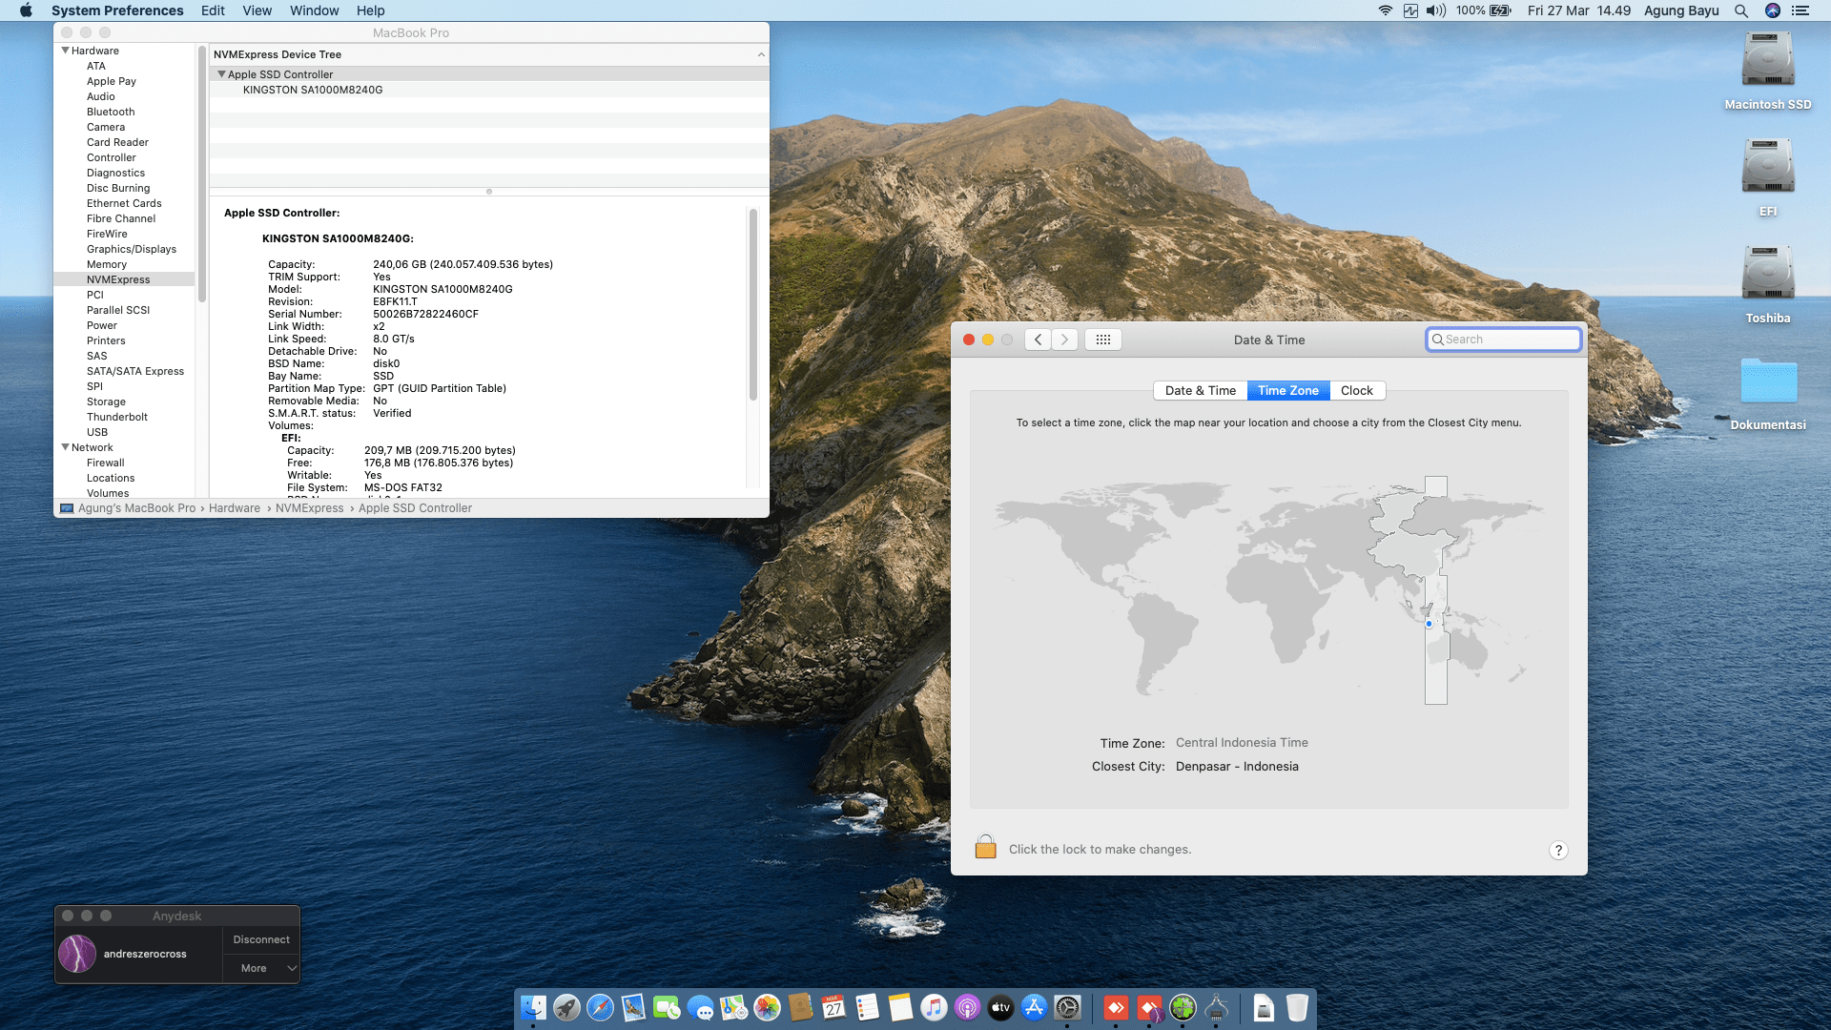Open the Show All preferences grid button

coord(1102,340)
